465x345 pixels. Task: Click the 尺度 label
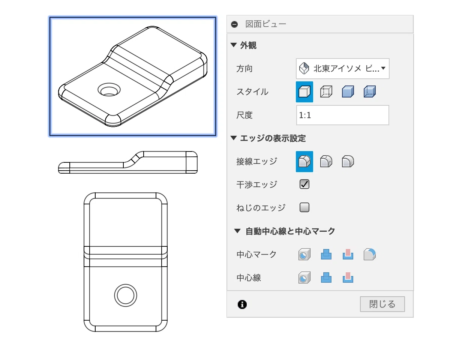244,115
